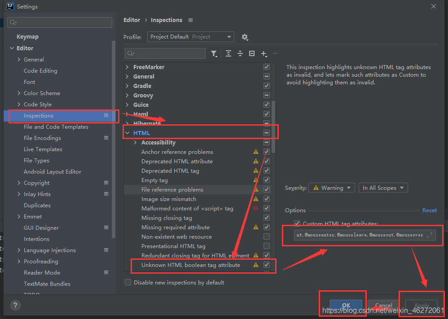The height and width of the screenshot is (319, 448).
Task: Open the Severity Warning dropdown
Action: click(332, 188)
